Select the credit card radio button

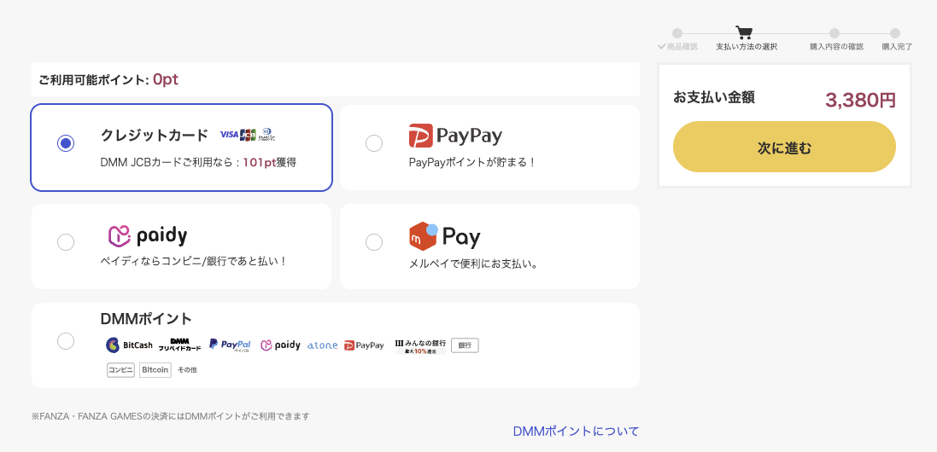click(66, 143)
